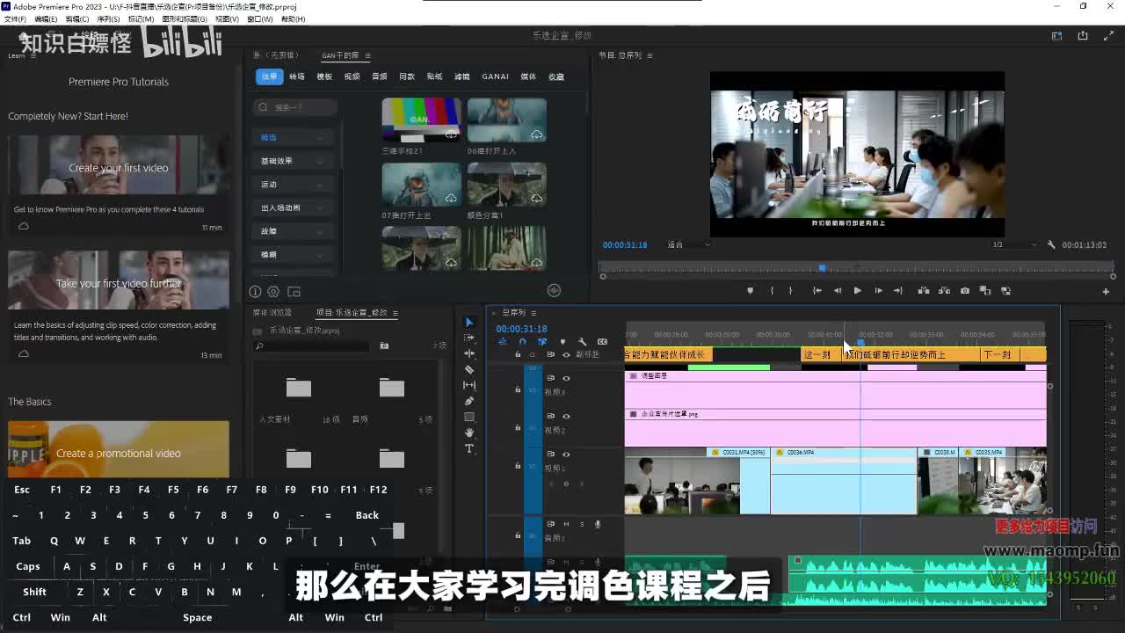Select the Ripple Edit tool
Viewport: 1125px width, 633px height.
tap(469, 353)
